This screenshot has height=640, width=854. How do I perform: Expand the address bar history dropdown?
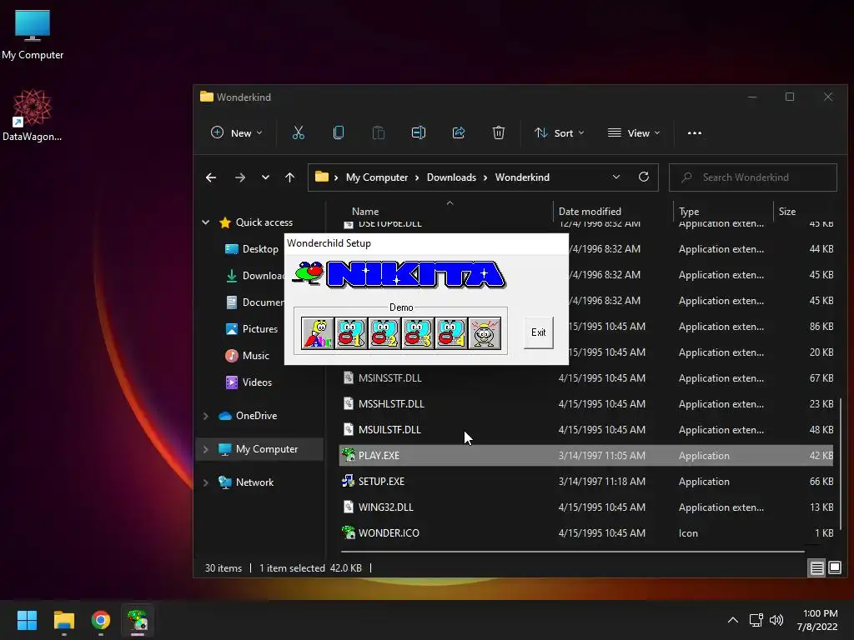pyautogui.click(x=616, y=177)
